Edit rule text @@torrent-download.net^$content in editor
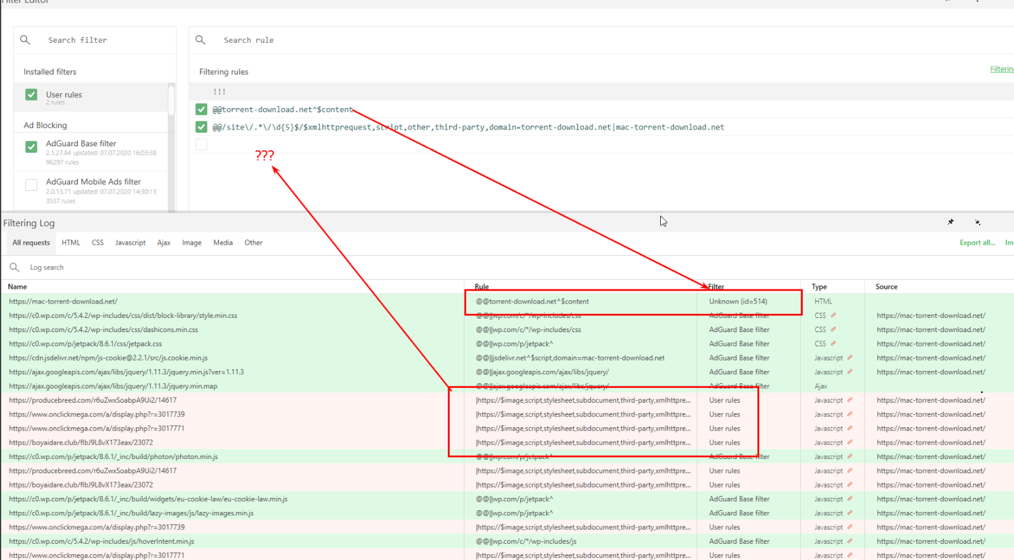 282,109
